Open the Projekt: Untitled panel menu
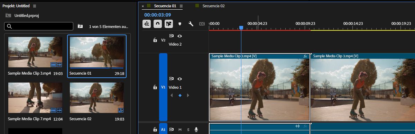The width and height of the screenshot is (415, 134). 34,6
